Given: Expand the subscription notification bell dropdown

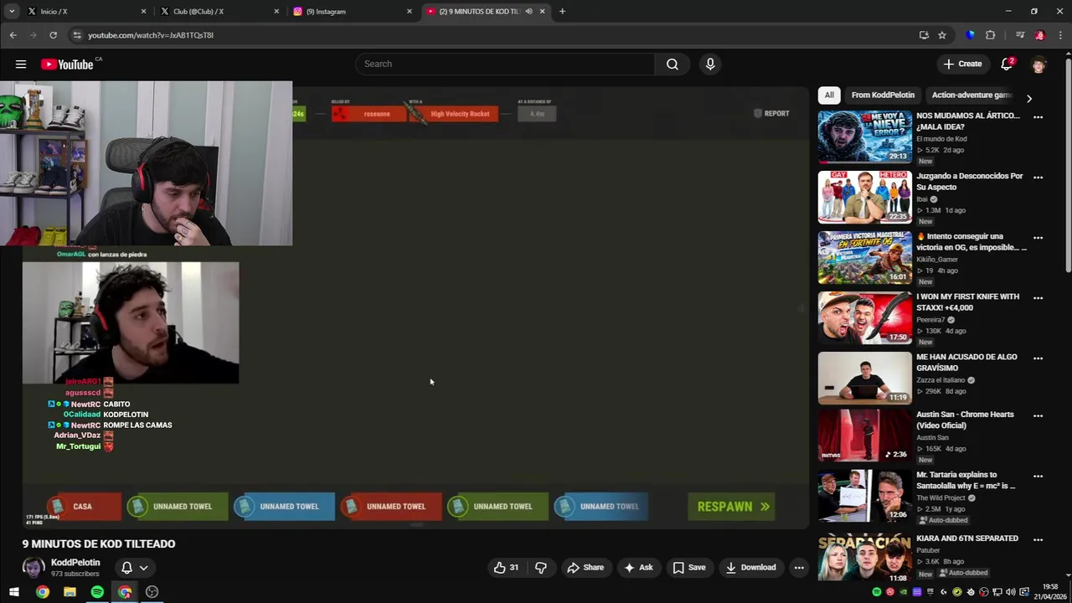Looking at the screenshot, I should (134, 568).
